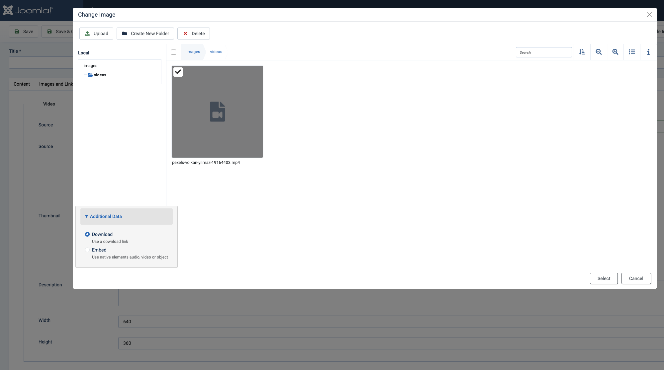Screen dimensions: 664x370
Task: Click the Joomla logo
Action: [28, 11]
